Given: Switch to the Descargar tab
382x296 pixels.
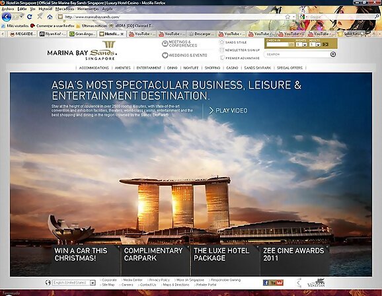Looking at the screenshot, I should tap(202, 34).
